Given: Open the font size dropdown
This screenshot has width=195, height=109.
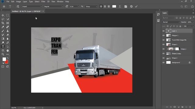Looking at the screenshot, I should (x=78, y=6).
